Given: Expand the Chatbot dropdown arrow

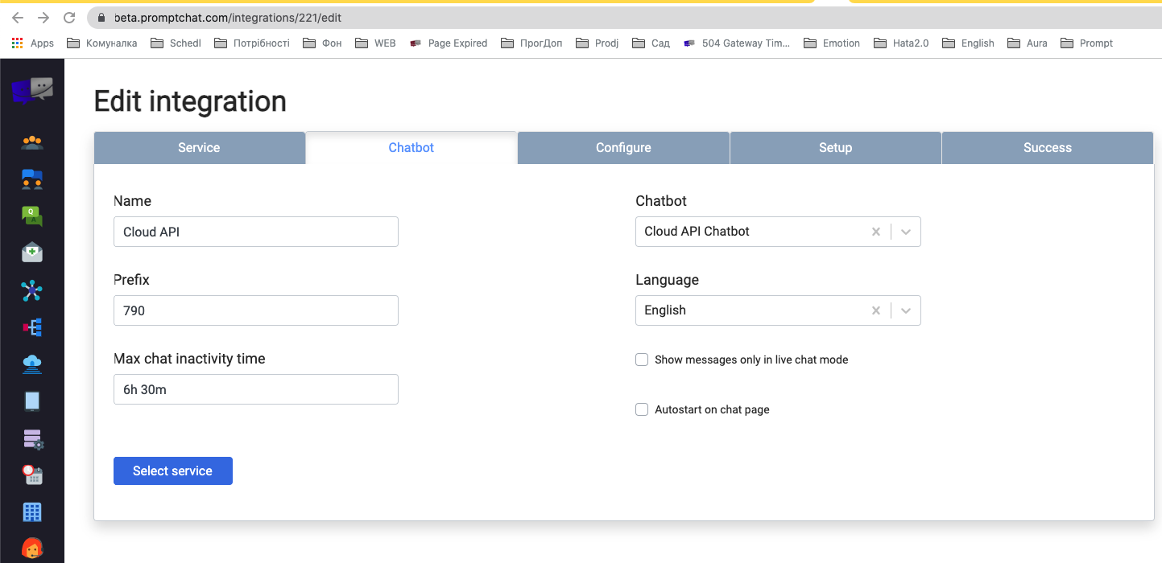Looking at the screenshot, I should (906, 232).
